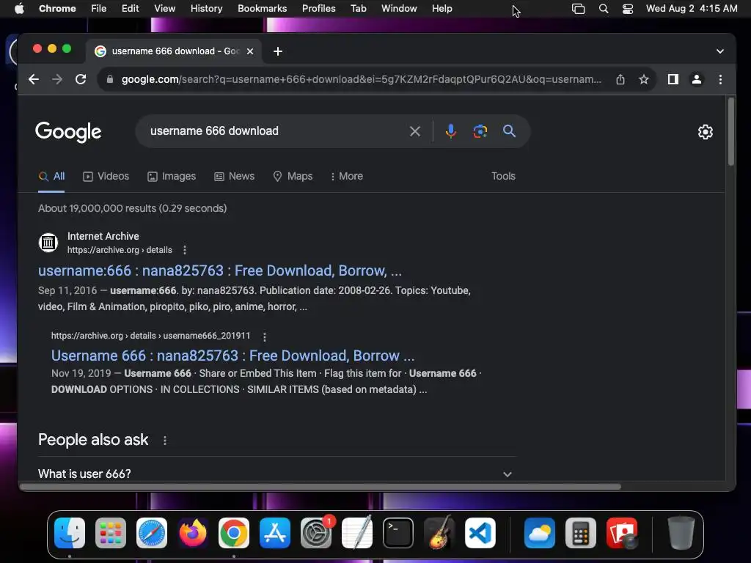This screenshot has height=563, width=751.
Task: Expand the What is user 666? question
Action: point(276,474)
